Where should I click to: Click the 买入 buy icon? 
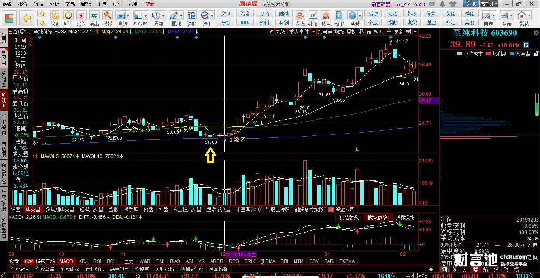81,15
